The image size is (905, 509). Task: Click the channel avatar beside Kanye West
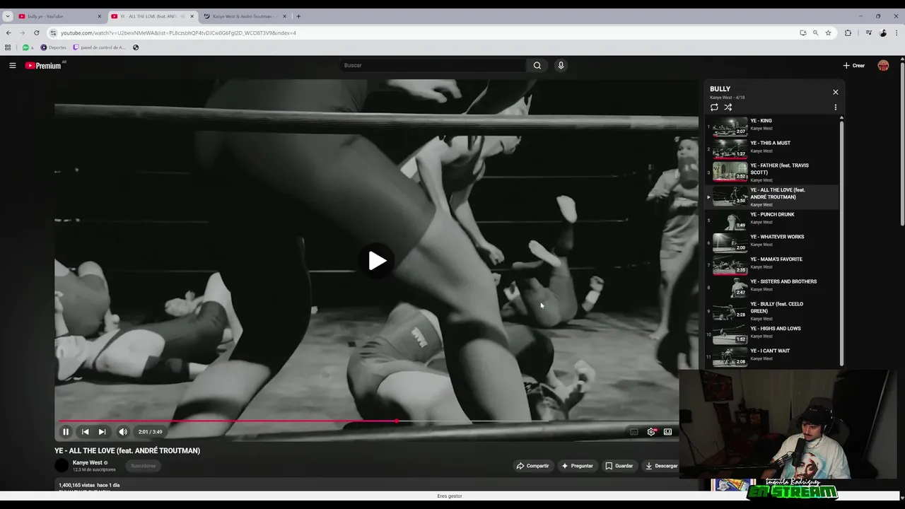point(62,465)
